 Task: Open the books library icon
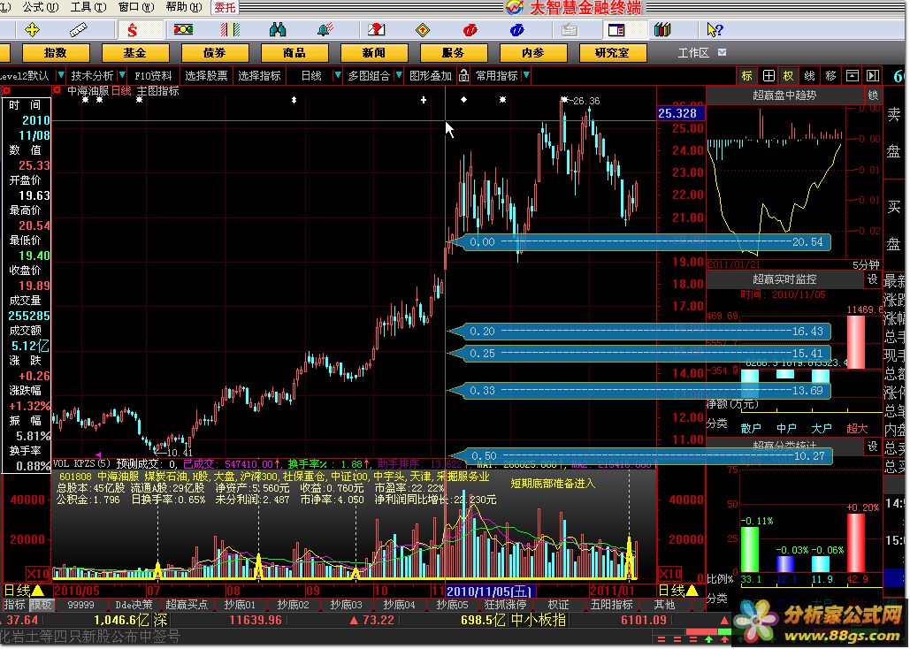click(662, 29)
